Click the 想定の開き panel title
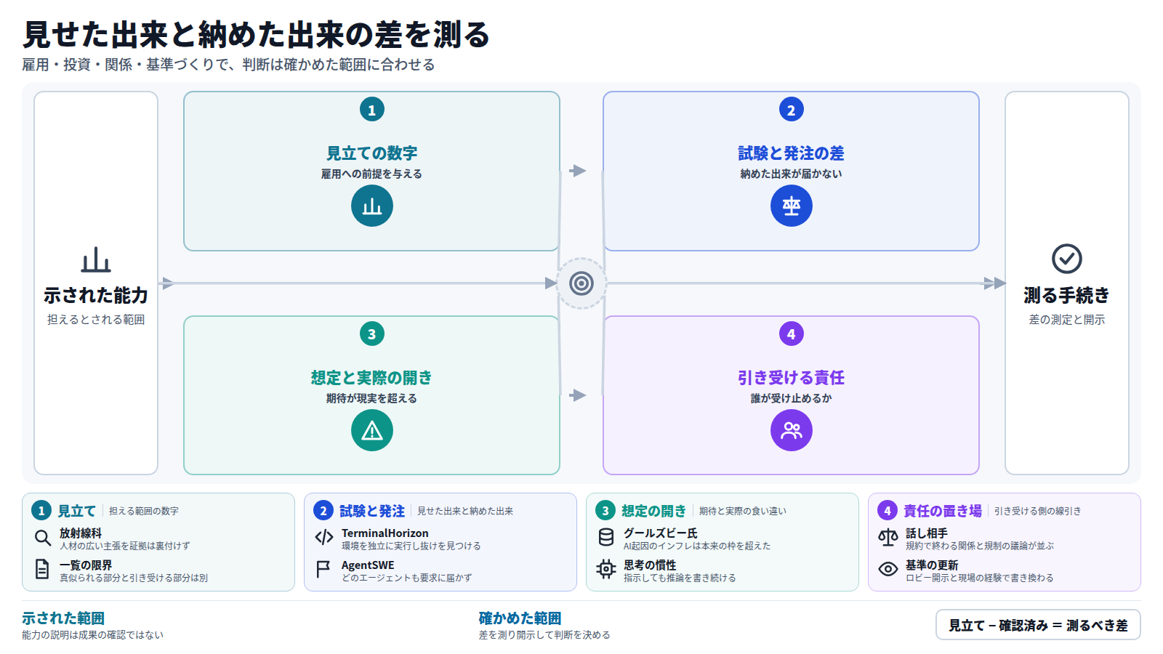 [x=653, y=511]
